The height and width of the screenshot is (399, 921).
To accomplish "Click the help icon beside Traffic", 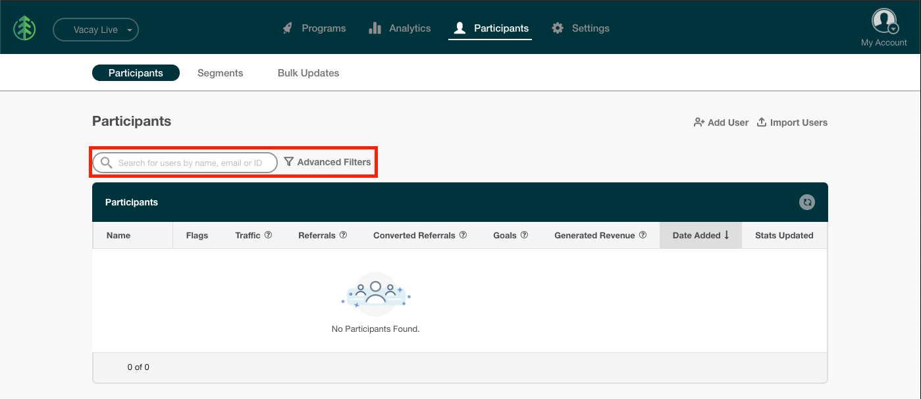I will (x=268, y=235).
